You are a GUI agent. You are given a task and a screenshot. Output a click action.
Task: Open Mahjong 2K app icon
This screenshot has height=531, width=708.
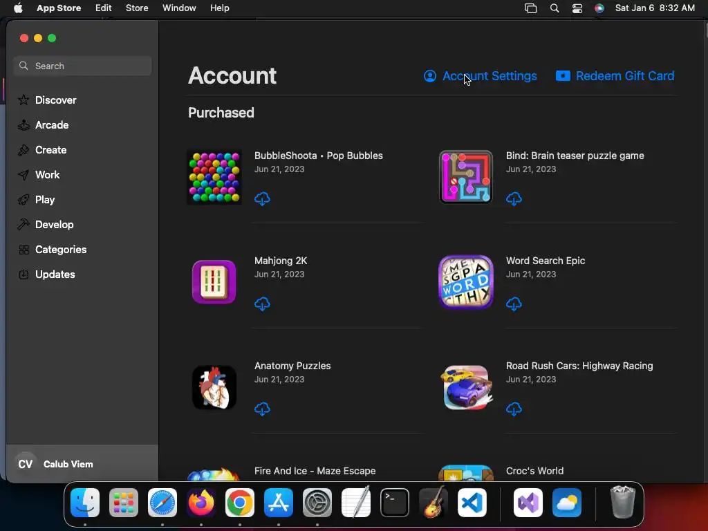pos(214,282)
